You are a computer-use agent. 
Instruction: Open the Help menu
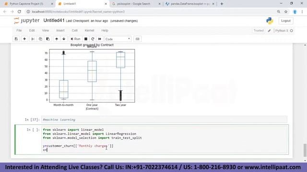105,31
